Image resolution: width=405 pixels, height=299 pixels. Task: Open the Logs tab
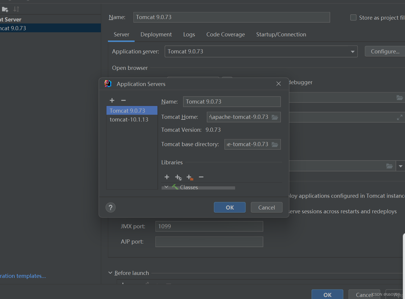[189, 35]
